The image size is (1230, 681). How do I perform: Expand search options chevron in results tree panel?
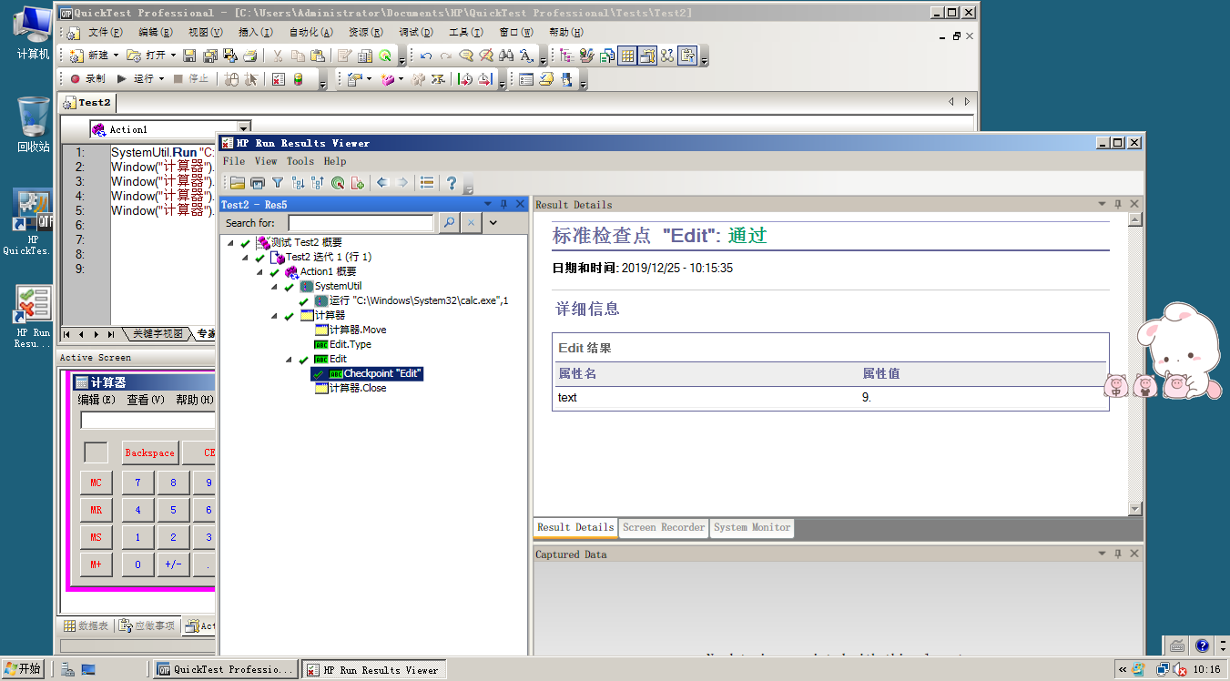493,222
